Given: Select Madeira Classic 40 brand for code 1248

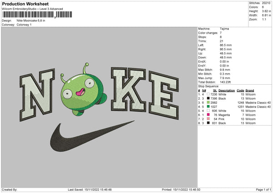Looking at the screenshot, I should [x=258, y=102].
